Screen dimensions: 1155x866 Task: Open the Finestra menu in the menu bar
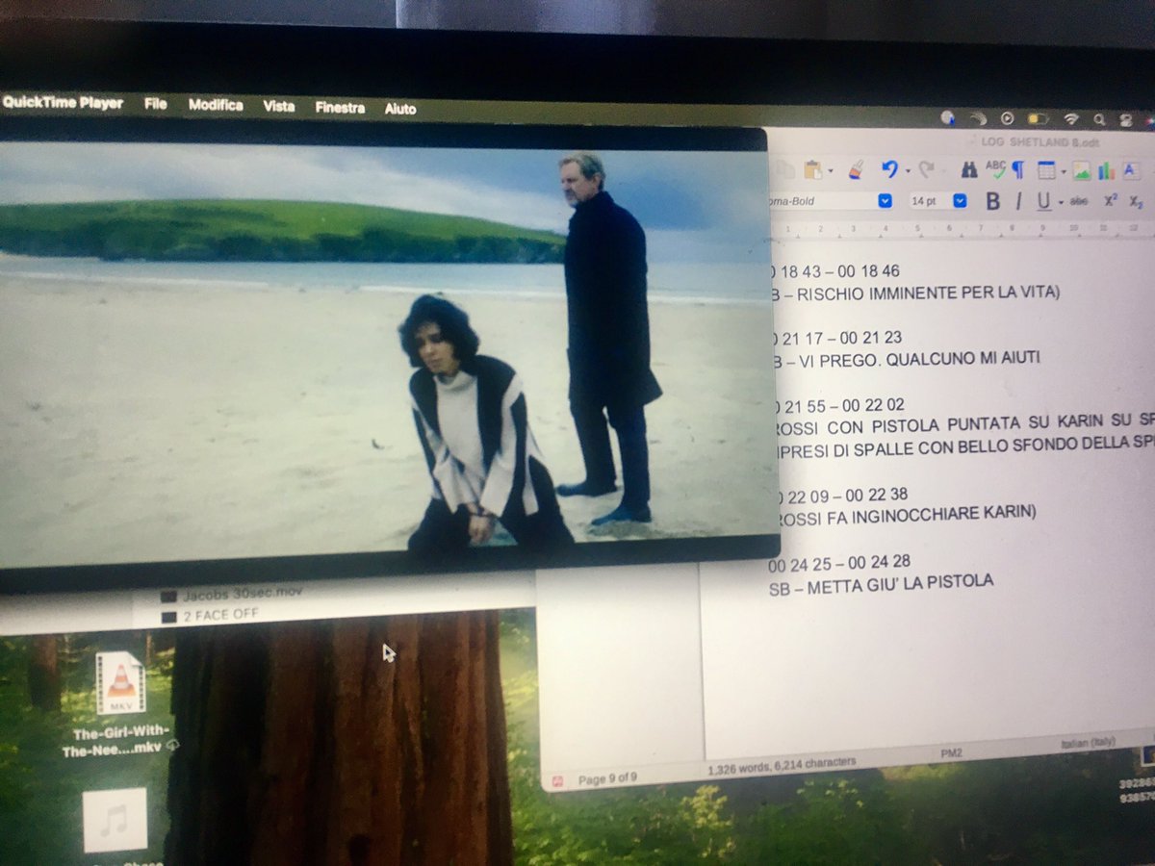339,108
